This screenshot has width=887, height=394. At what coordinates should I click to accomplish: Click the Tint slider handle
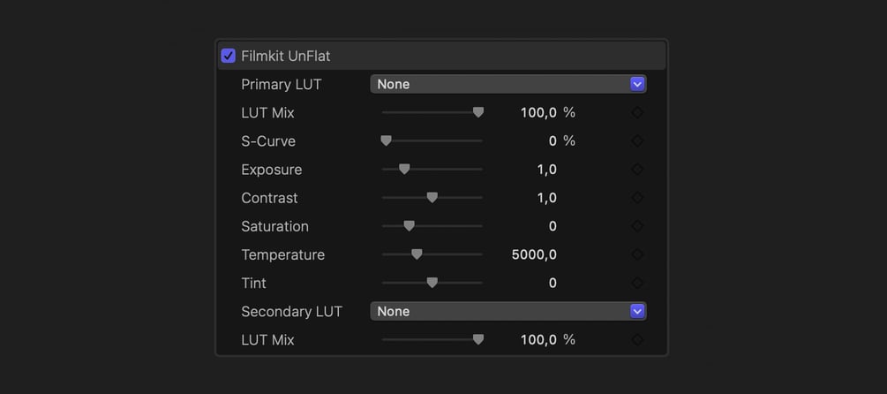432,283
